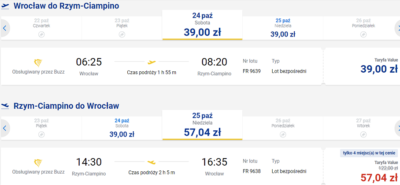Click the landing plane icon beside Rzym-Ciampino do Wrocław

5,106
